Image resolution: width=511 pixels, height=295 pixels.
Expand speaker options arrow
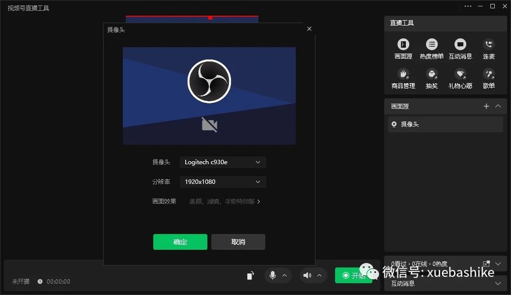pos(319,275)
